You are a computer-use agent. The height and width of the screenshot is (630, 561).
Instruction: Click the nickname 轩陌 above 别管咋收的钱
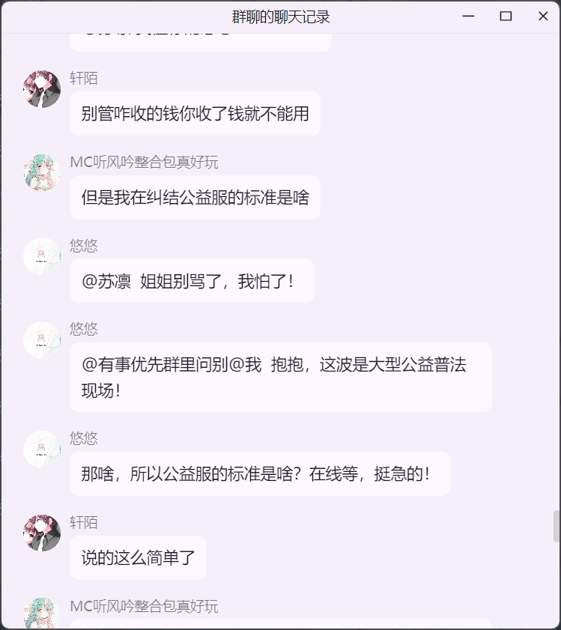coord(84,78)
